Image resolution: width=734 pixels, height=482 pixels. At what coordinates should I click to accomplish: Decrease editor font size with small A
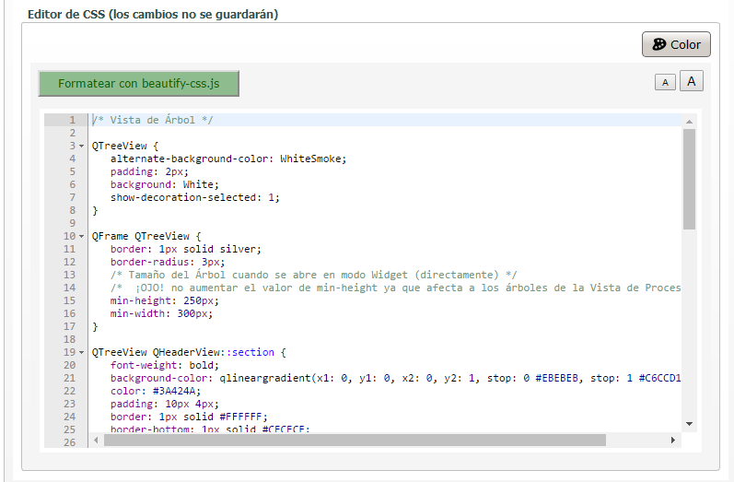[665, 82]
